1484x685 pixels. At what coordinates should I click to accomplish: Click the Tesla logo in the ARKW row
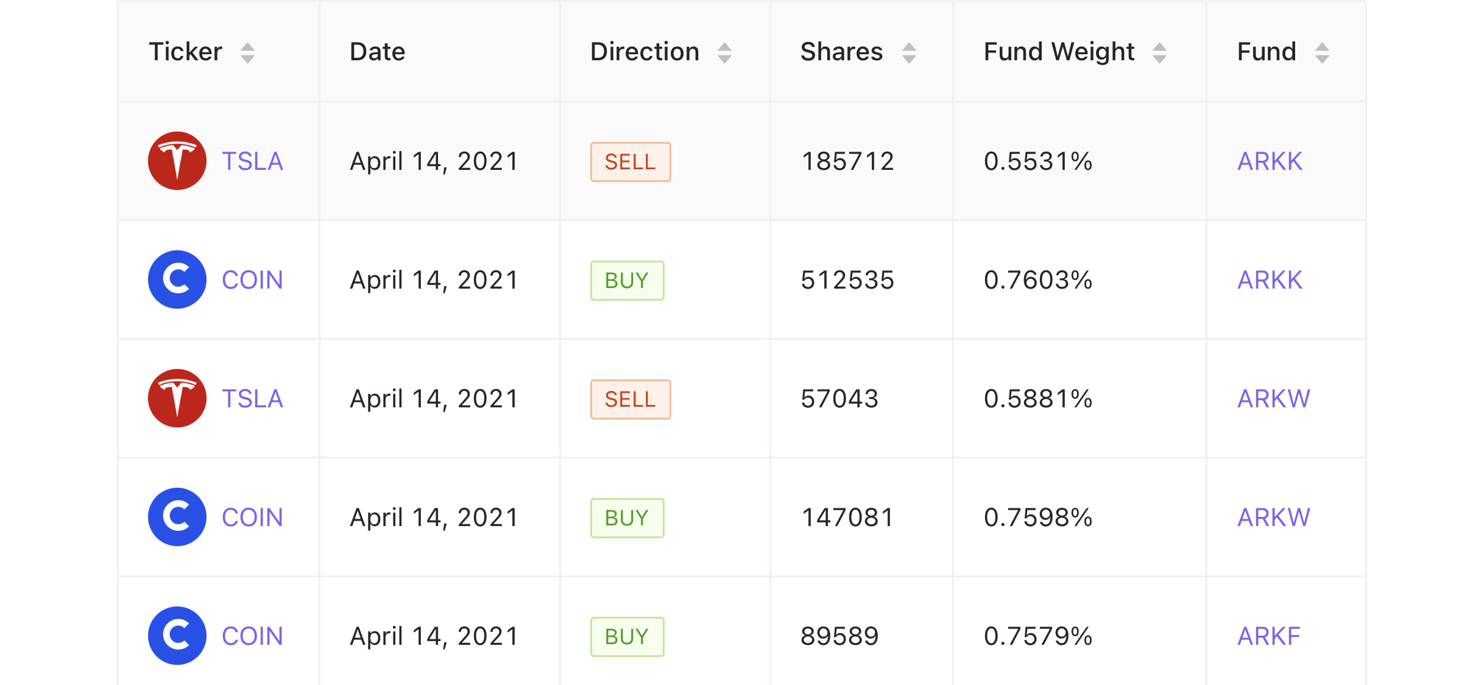click(177, 398)
